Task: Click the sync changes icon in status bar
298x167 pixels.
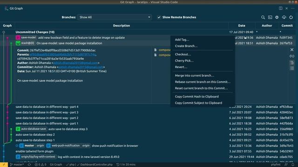Action: (29, 165)
